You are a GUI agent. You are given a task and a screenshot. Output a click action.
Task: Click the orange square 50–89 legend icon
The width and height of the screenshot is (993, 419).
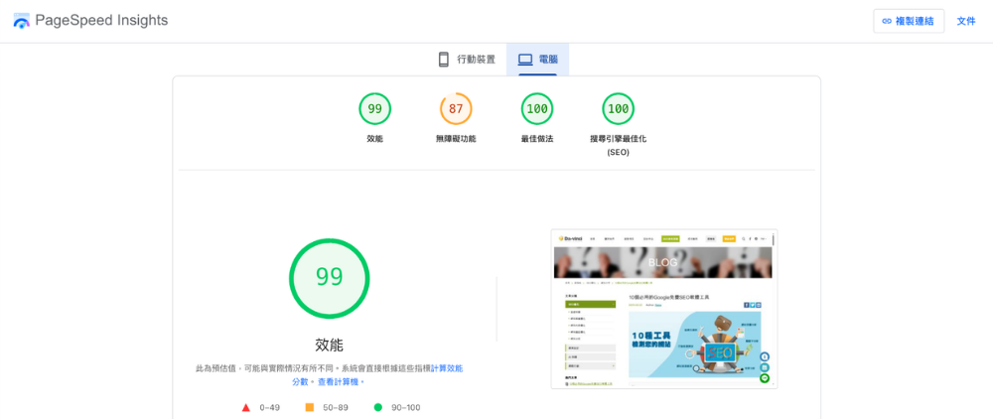point(310,408)
